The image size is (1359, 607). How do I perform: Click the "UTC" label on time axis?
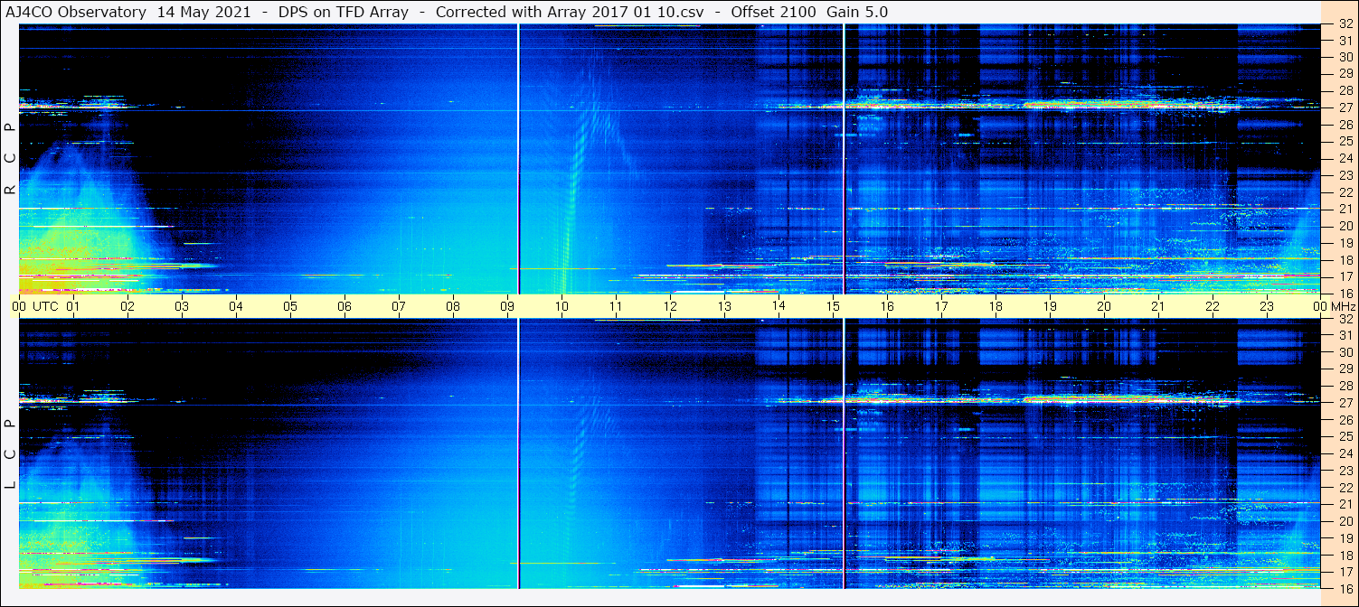coord(45,306)
